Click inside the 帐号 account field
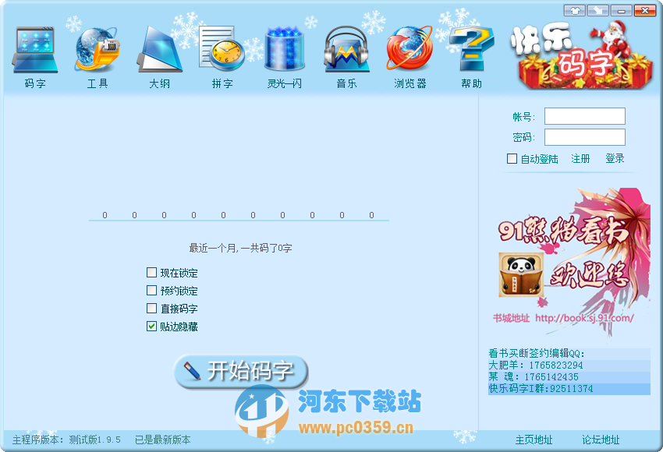The image size is (663, 452). click(x=584, y=115)
